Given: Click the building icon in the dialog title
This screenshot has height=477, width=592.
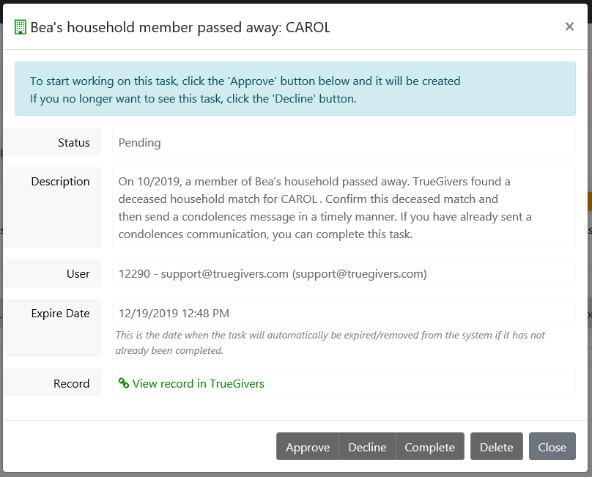Looking at the screenshot, I should pos(20,28).
